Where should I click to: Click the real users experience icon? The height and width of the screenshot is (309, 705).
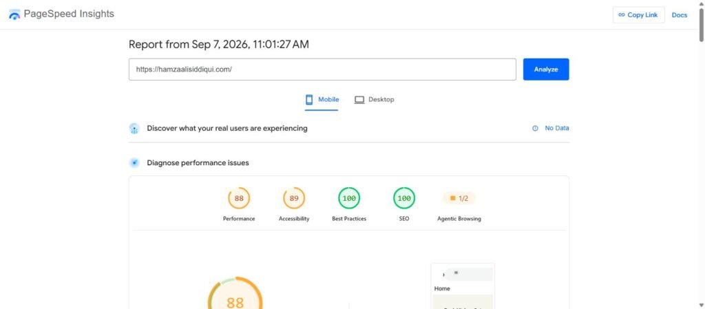click(134, 129)
